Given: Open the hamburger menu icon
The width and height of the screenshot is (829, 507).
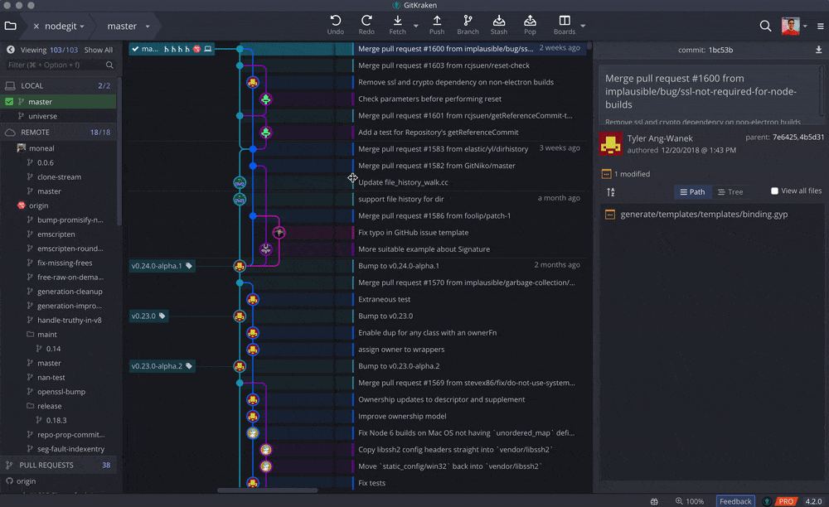Looking at the screenshot, I should [821, 26].
